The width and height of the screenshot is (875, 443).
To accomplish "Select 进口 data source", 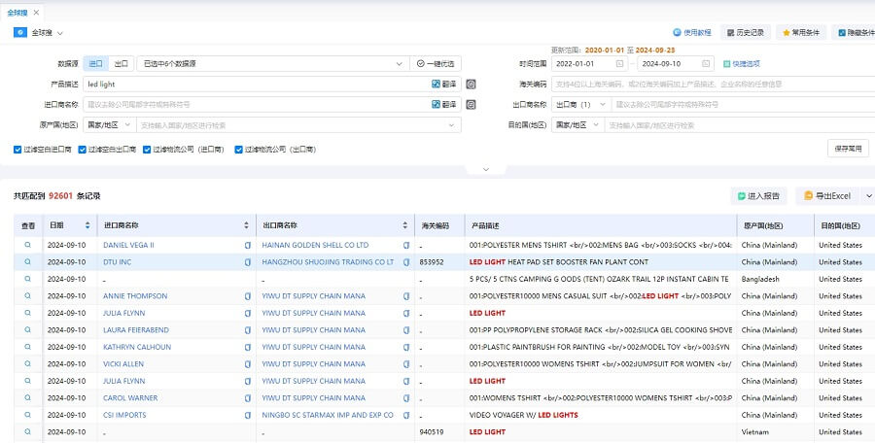I will (95, 63).
